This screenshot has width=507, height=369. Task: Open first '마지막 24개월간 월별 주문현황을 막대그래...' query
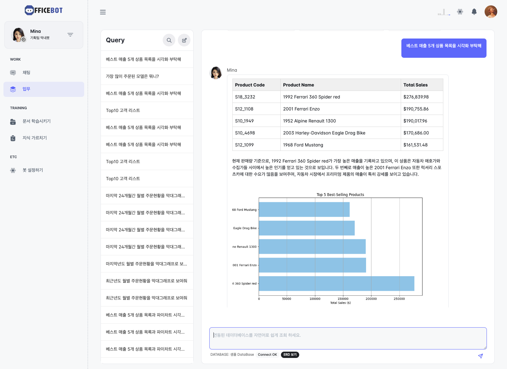coord(147,196)
